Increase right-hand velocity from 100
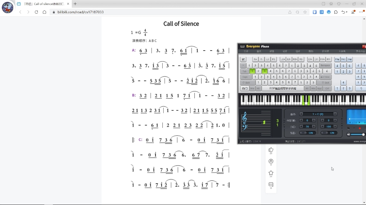 [x=335, y=127]
